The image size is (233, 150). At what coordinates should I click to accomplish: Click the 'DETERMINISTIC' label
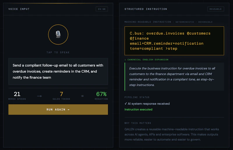(185, 22)
